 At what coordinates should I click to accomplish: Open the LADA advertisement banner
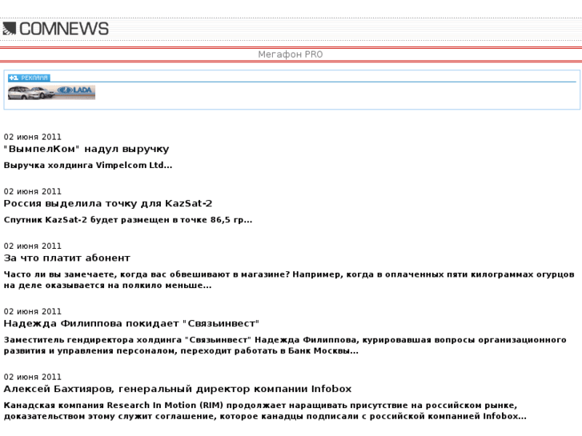51,92
